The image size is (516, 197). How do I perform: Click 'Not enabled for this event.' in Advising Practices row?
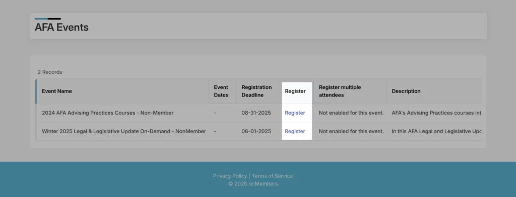click(x=351, y=113)
